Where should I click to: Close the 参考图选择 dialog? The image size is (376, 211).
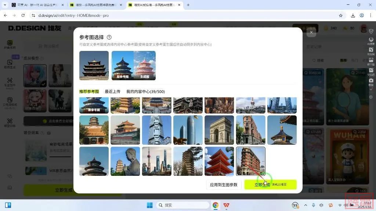click(311, 32)
